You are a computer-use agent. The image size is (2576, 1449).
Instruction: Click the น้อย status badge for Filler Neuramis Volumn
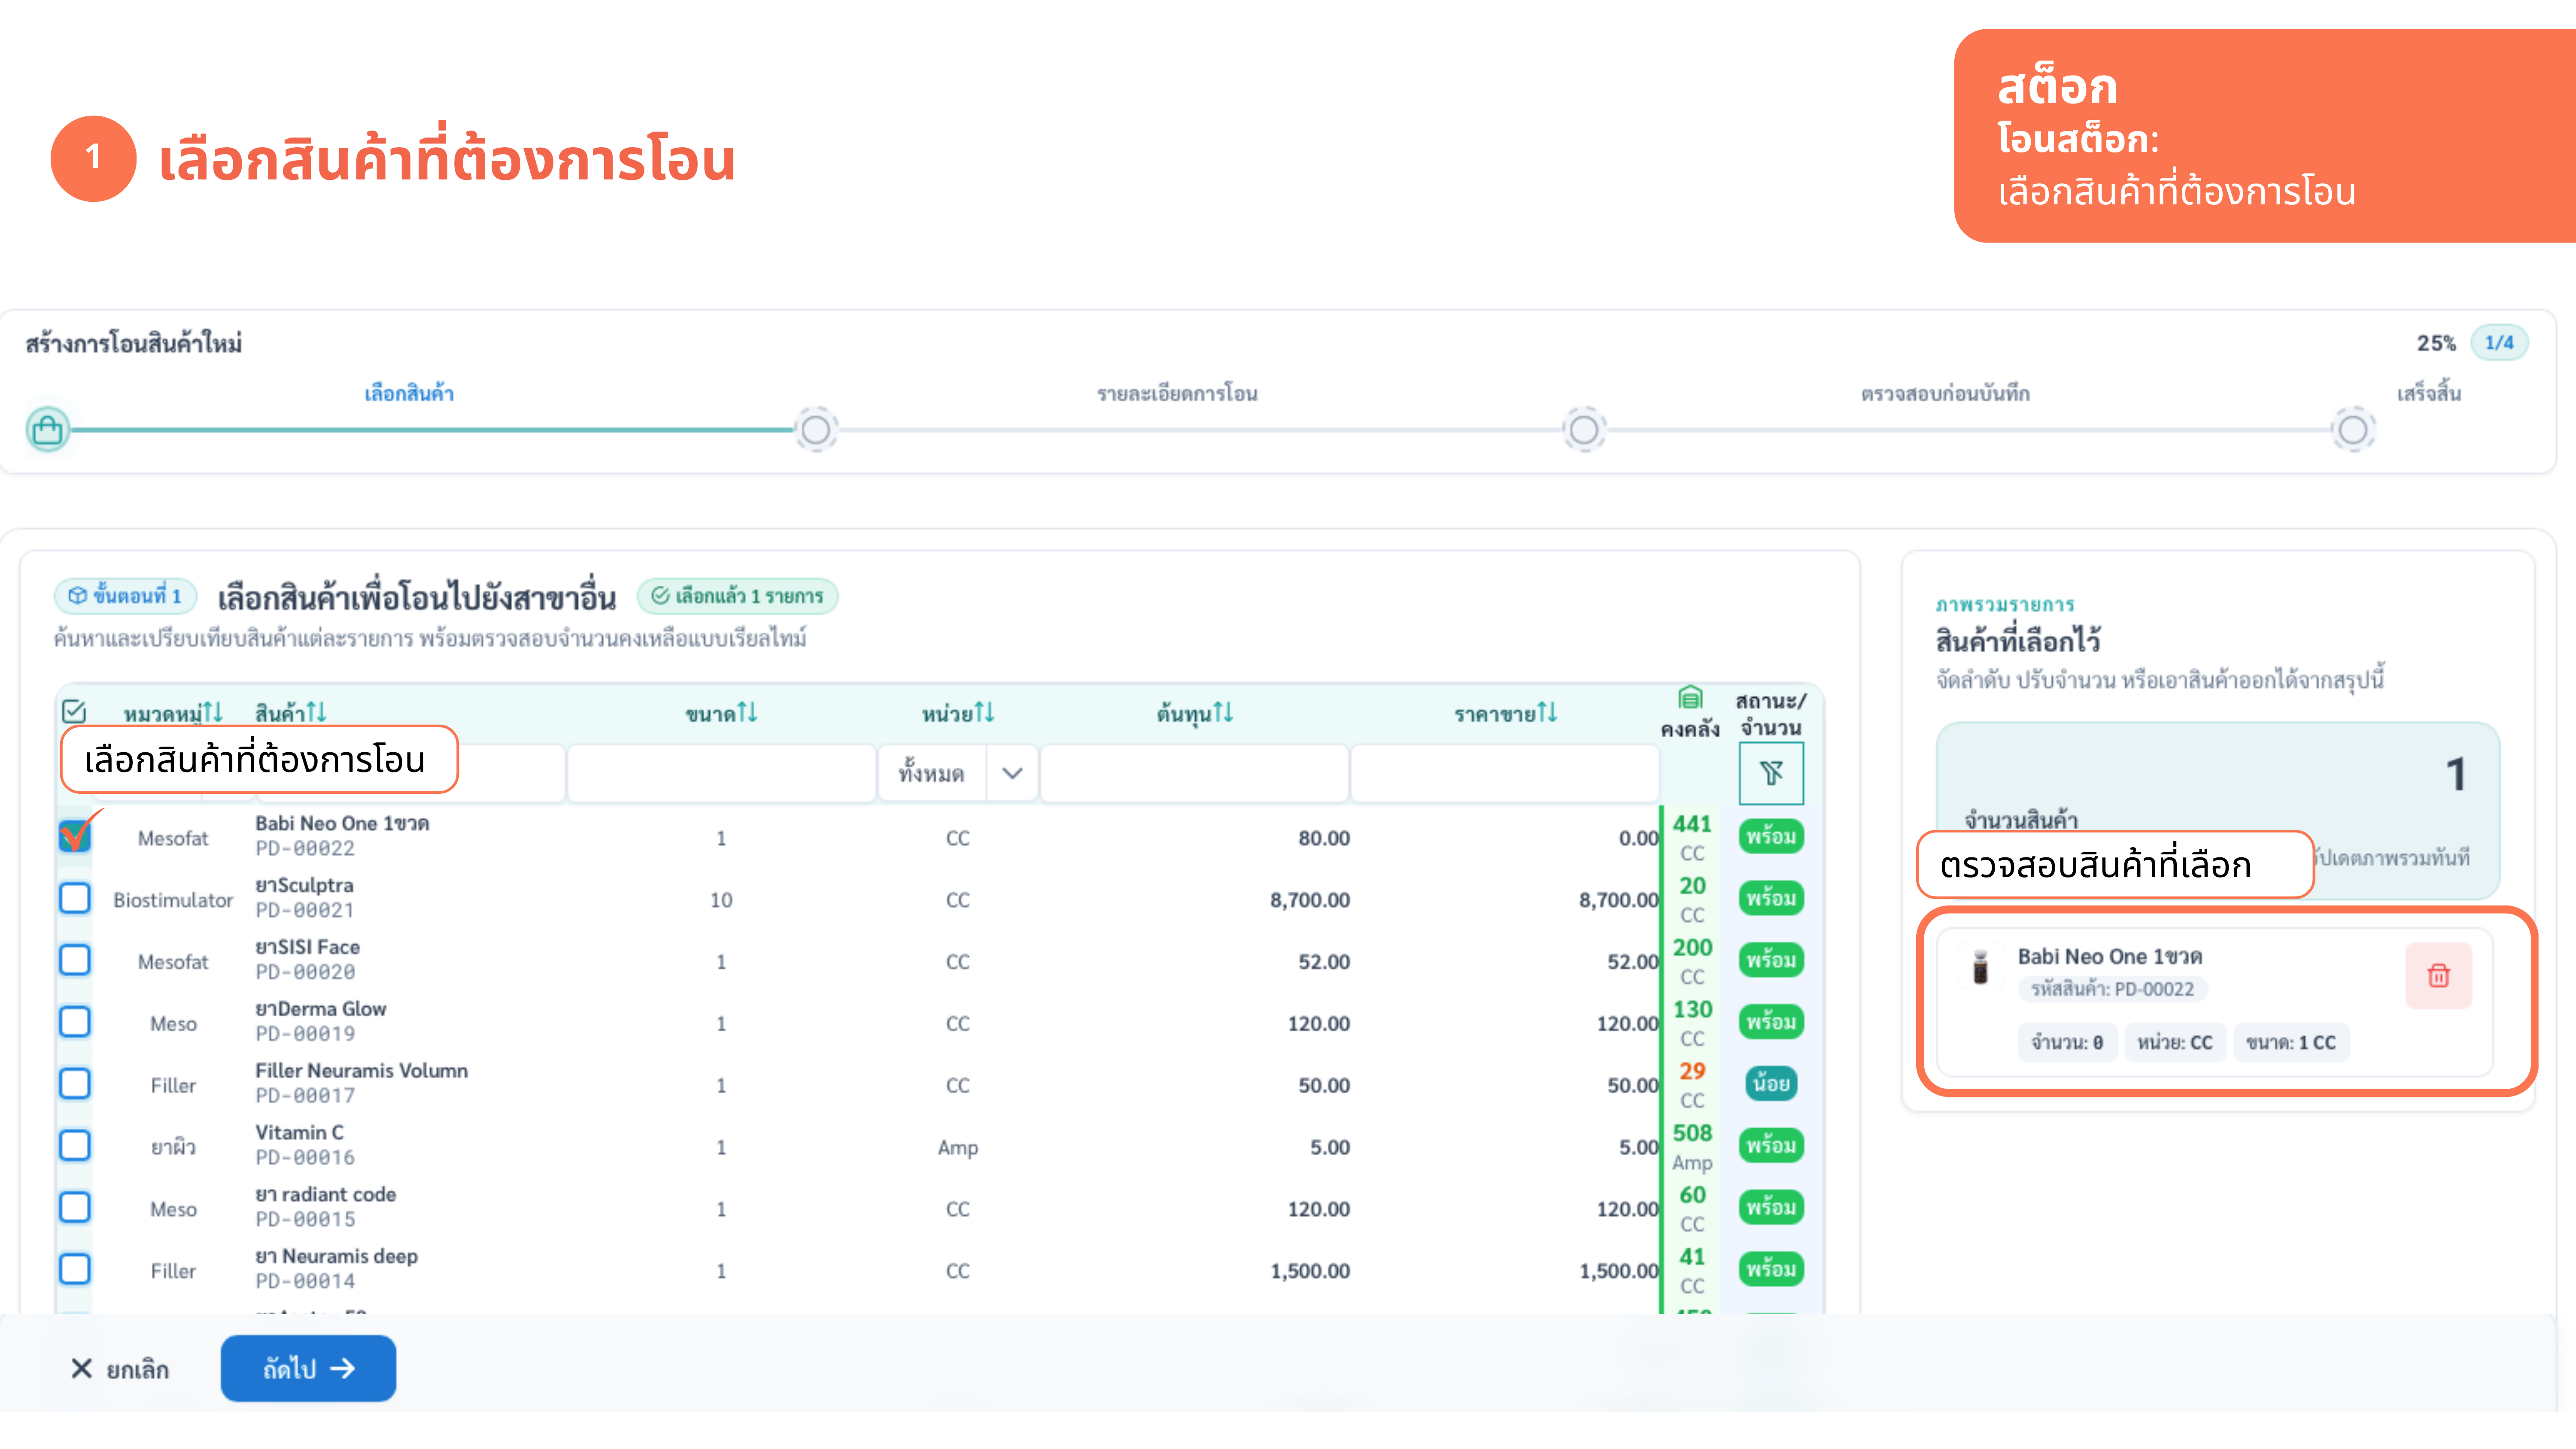1771,1084
